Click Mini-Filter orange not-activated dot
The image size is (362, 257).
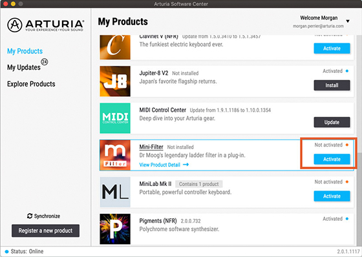[x=347, y=145]
